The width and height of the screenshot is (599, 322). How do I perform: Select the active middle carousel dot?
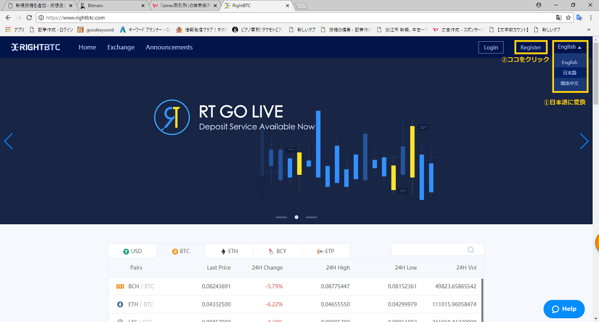pos(296,217)
